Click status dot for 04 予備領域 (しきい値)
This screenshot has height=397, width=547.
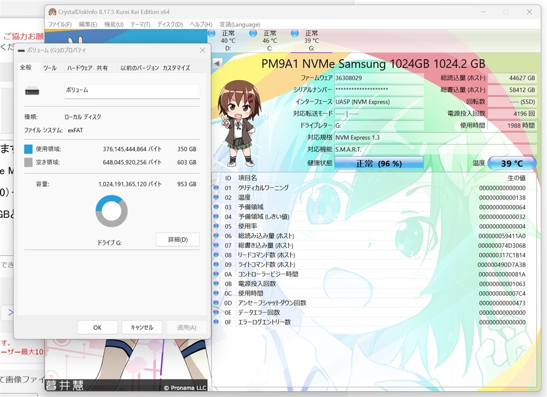[x=216, y=216]
